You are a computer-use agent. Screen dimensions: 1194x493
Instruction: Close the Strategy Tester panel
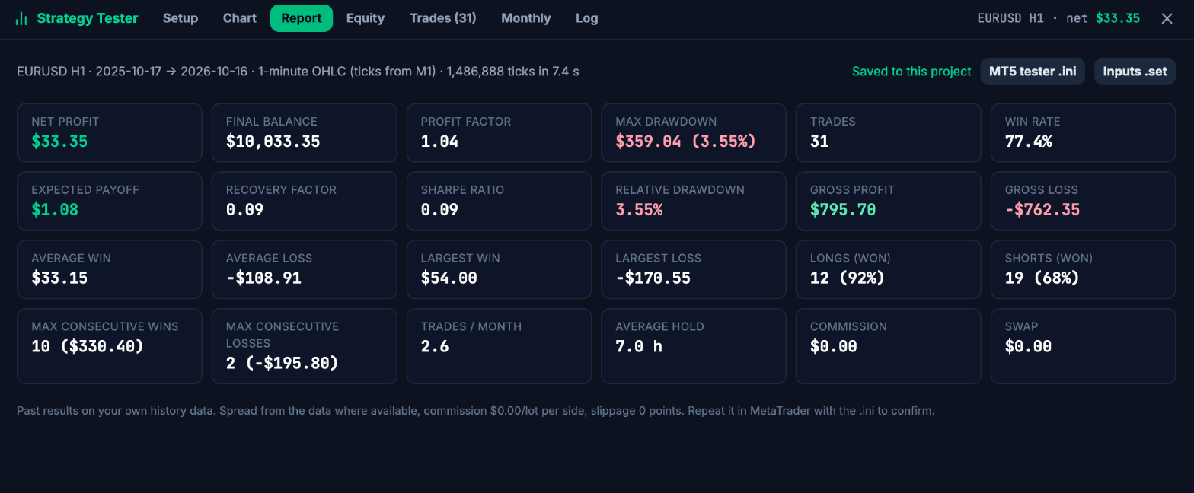1167,18
